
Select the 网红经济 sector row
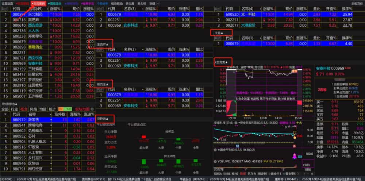click(47, 169)
